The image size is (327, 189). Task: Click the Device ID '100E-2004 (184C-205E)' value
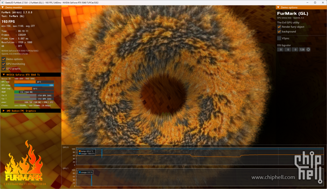[x=25, y=79]
